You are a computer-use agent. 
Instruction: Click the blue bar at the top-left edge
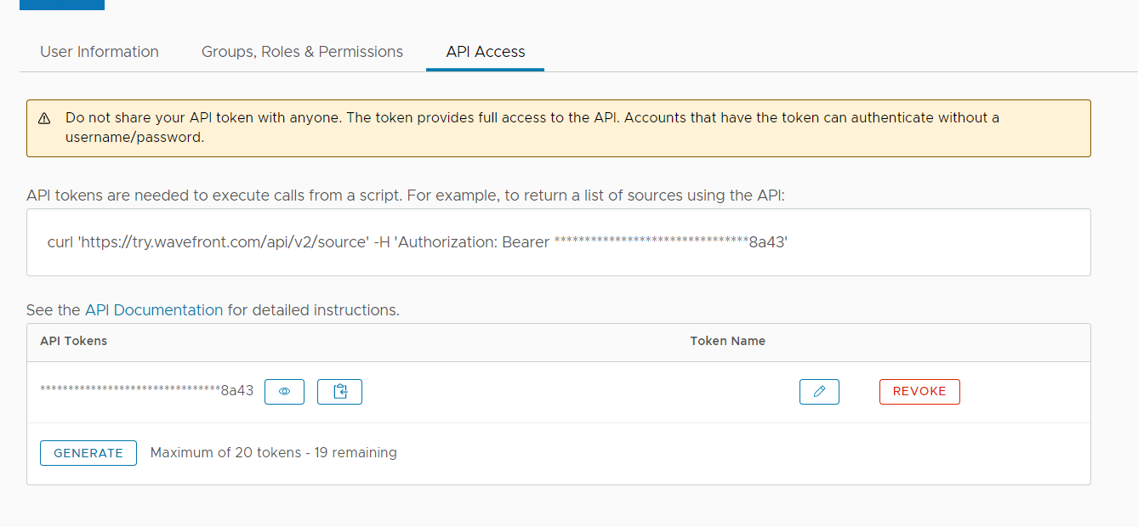point(61,4)
